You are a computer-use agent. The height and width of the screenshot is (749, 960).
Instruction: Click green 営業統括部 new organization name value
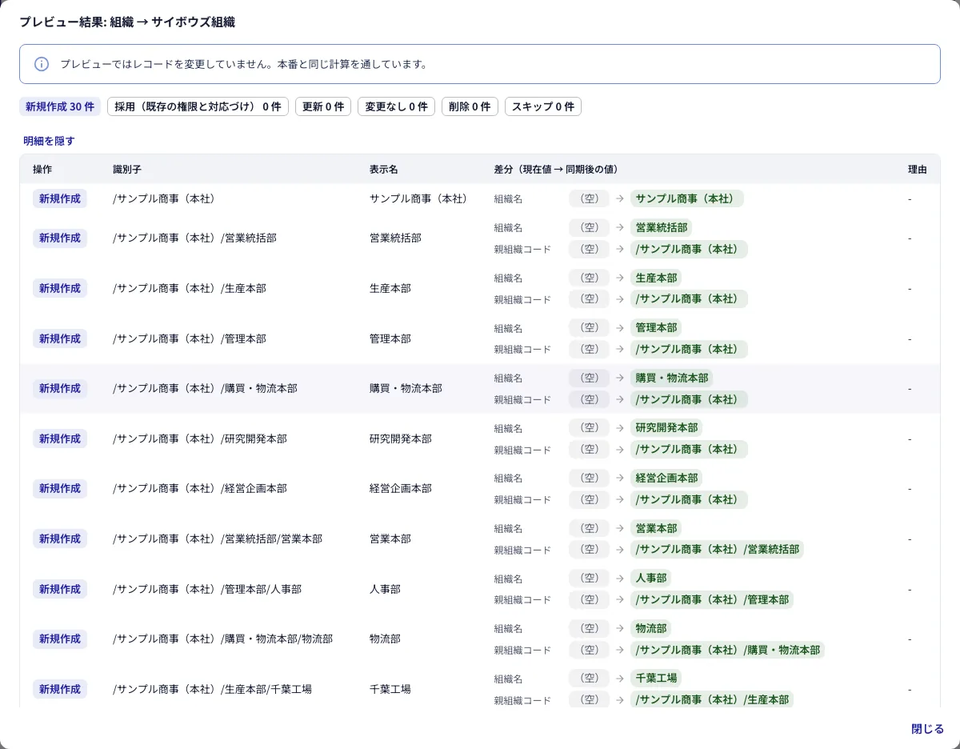point(662,228)
